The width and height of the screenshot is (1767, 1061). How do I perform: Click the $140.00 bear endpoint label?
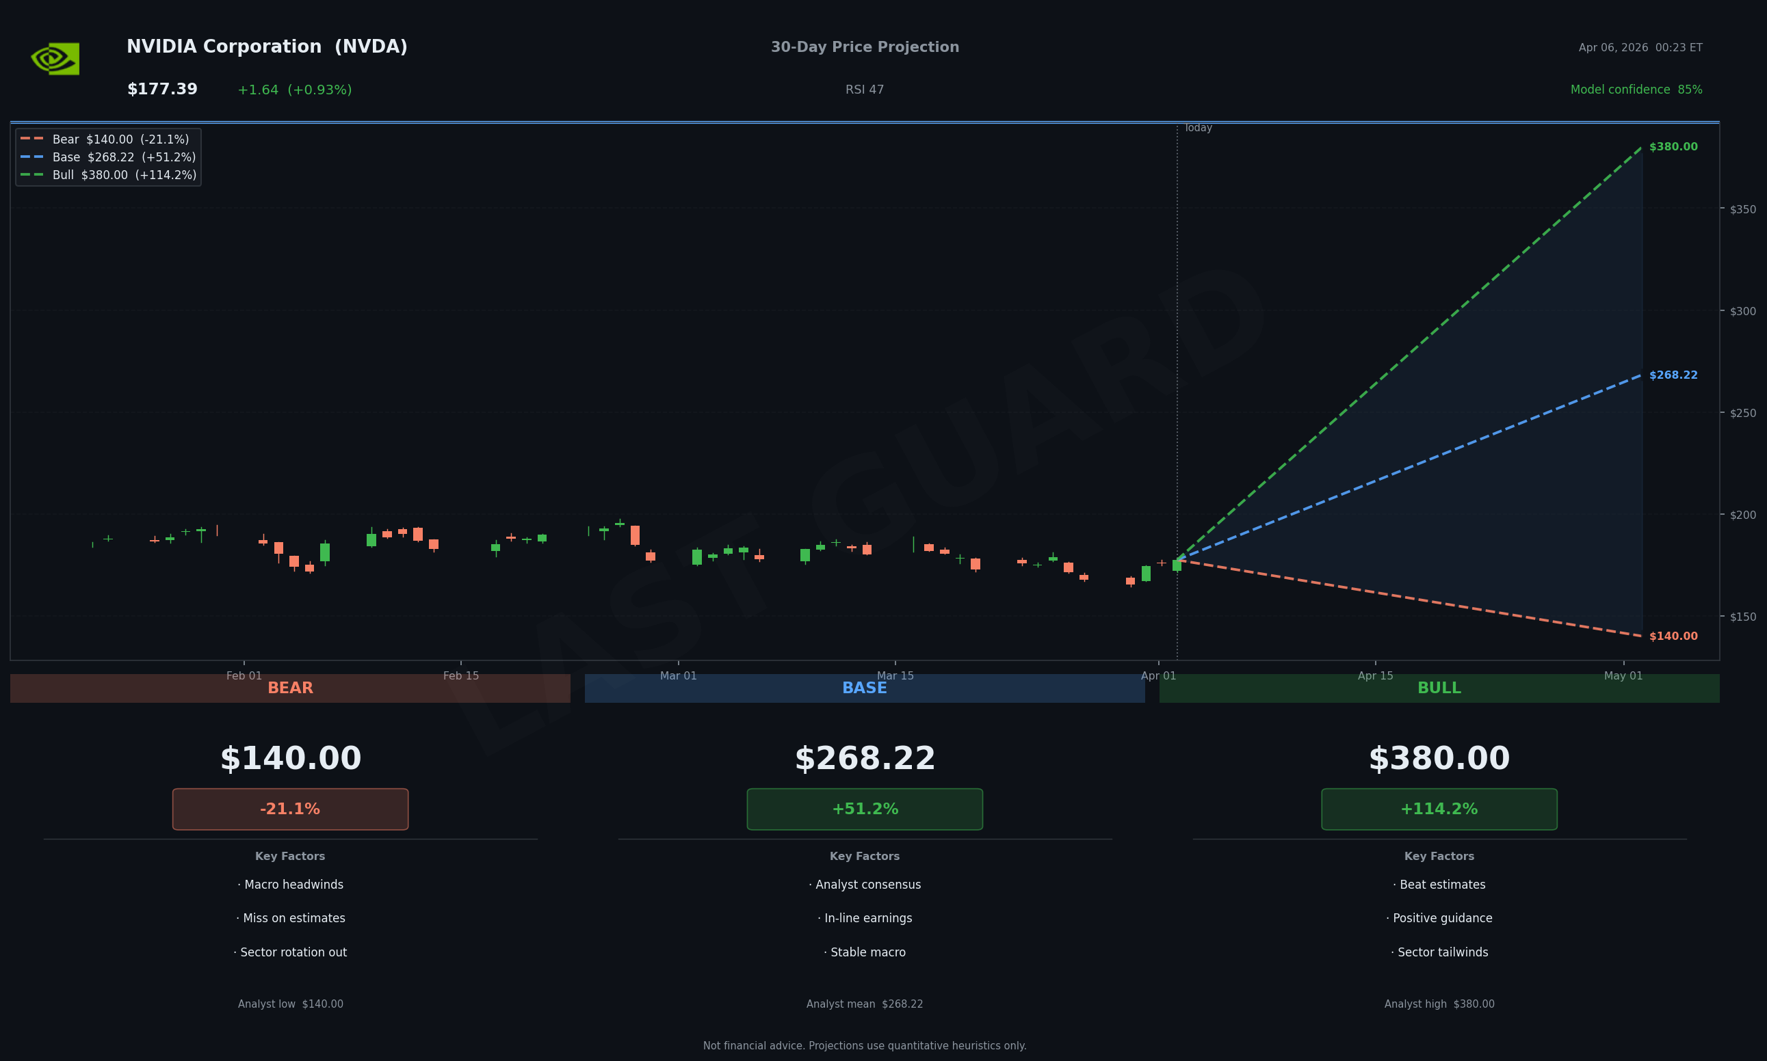1673,636
